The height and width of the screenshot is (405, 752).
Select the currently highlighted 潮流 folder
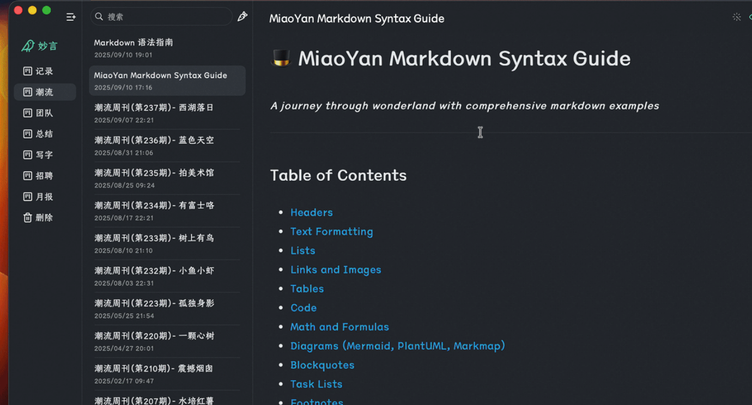coord(44,91)
